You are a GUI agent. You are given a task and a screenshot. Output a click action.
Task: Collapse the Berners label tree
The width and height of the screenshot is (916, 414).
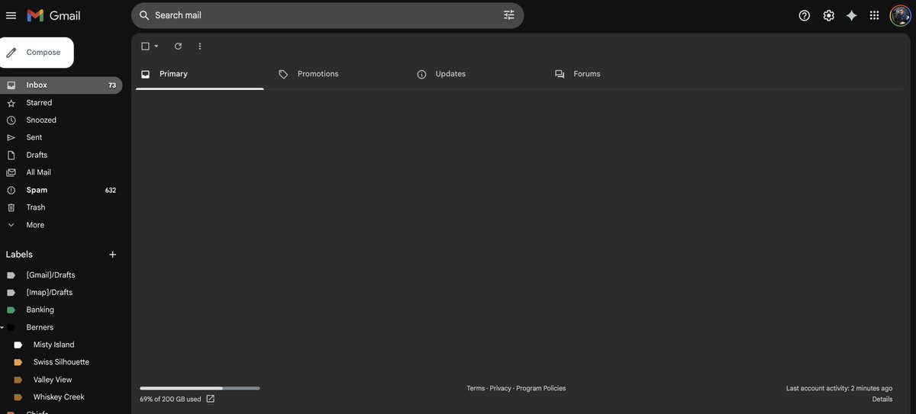click(2, 328)
